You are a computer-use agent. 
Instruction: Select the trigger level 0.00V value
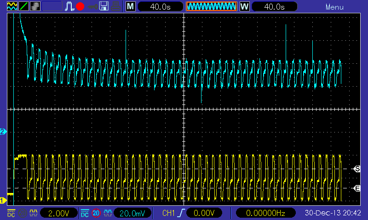click(x=204, y=213)
